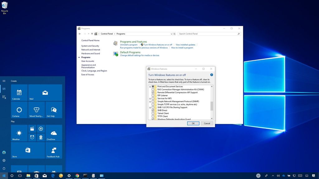Click the OK button in Windows Features

coord(193,123)
